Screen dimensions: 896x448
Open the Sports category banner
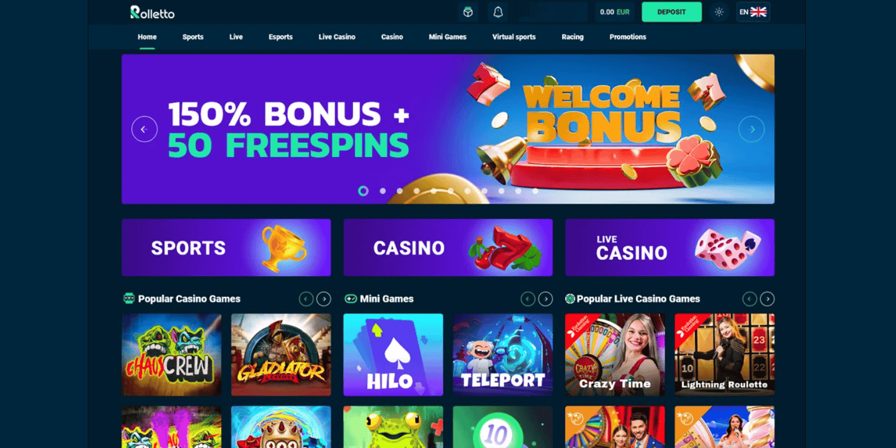[226, 247]
